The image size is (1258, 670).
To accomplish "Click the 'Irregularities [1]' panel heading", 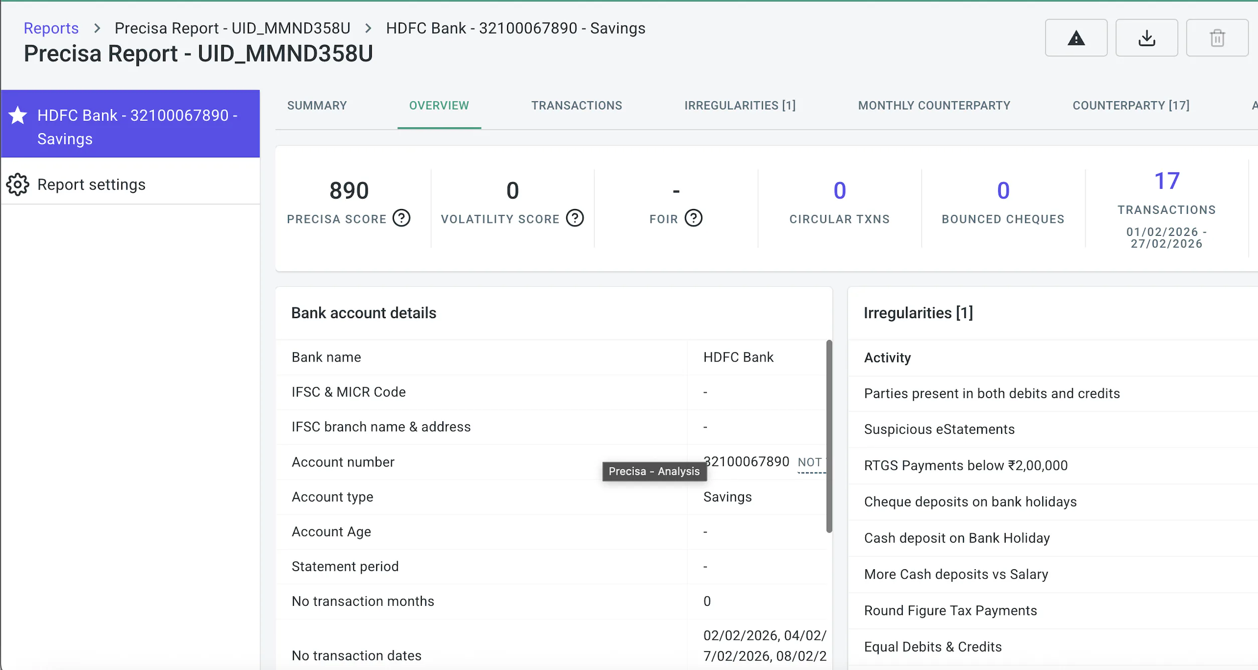I will click(x=918, y=313).
